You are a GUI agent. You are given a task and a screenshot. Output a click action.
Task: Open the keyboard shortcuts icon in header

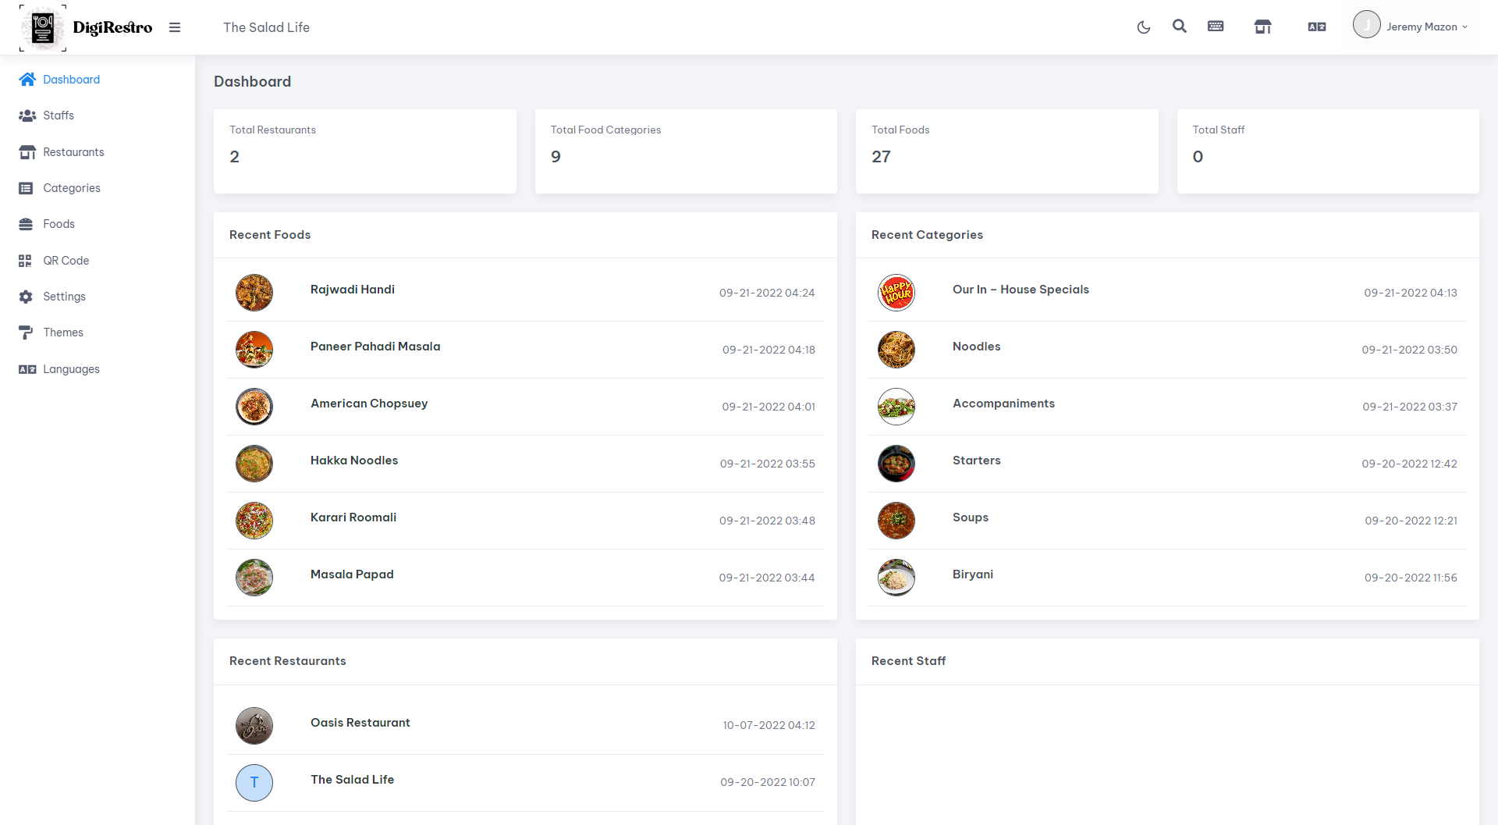1216,27
